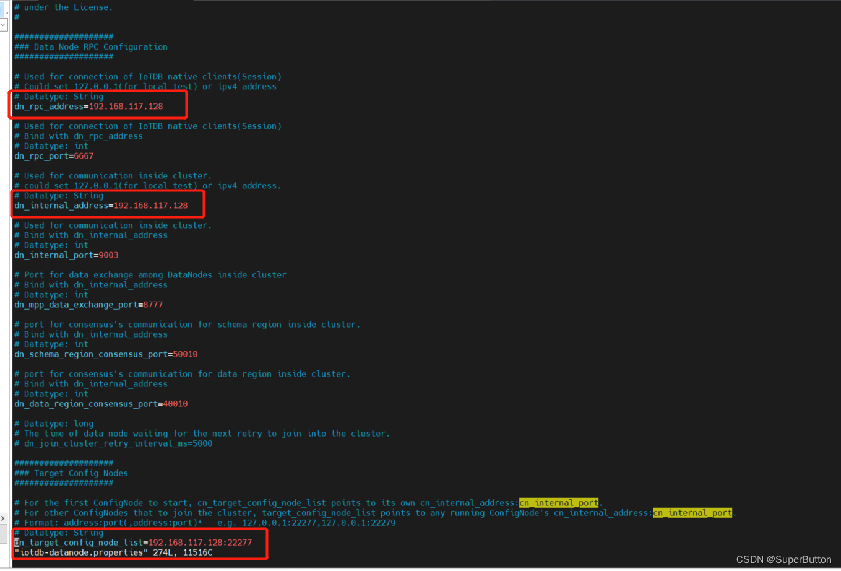Click 'The time of data node waiting' comment

[x=202, y=434]
